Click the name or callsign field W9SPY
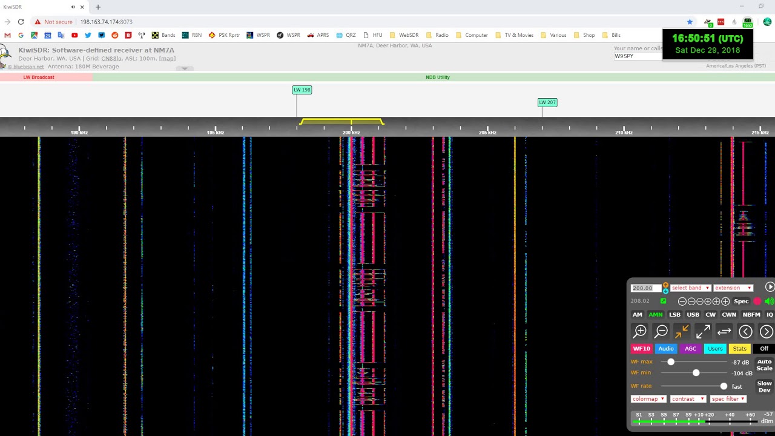The height and width of the screenshot is (436, 775). 638,56
